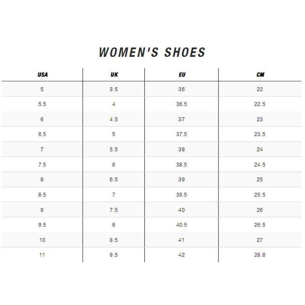Image resolution: width=305 pixels, height=305 pixels.
Task: Select the 26.5 CM cell
Action: pyautogui.click(x=260, y=225)
